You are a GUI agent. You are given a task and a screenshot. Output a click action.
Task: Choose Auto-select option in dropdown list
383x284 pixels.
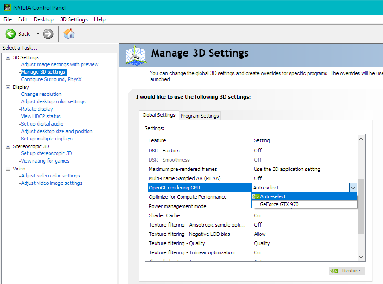pyautogui.click(x=273, y=196)
